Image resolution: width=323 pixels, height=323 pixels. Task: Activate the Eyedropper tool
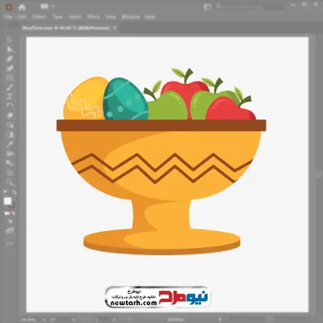pyautogui.click(x=10, y=145)
